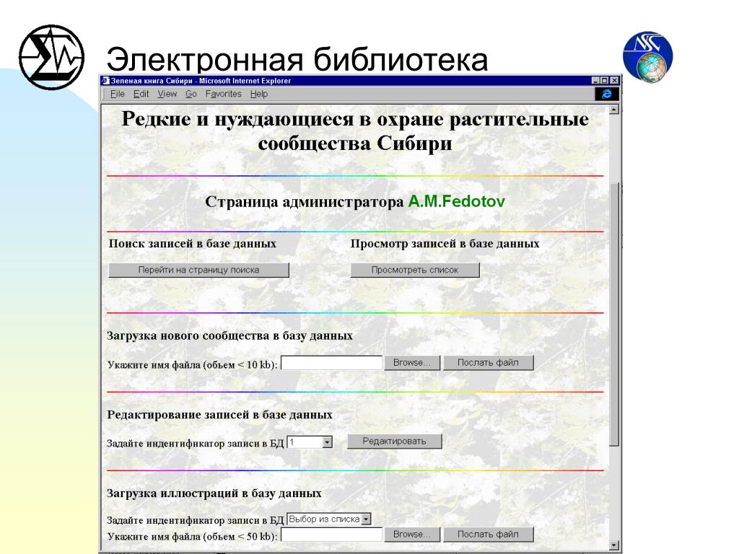Click the "Редактировать" button
Viewport: 739px width, 554px height.
click(395, 441)
